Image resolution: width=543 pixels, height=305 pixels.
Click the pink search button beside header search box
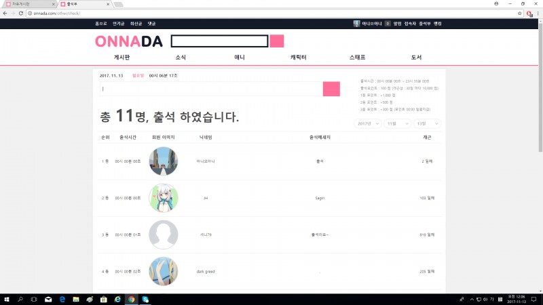277,41
